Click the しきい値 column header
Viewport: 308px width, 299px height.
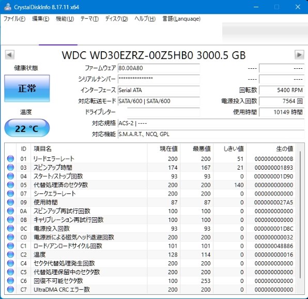coord(229,149)
